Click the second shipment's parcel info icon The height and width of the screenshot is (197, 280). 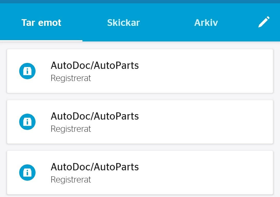[27, 122]
